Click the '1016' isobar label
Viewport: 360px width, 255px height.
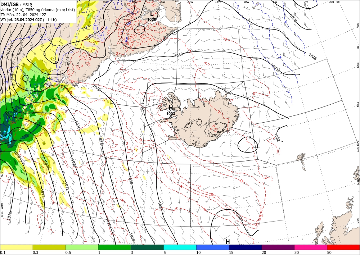(17, 155)
